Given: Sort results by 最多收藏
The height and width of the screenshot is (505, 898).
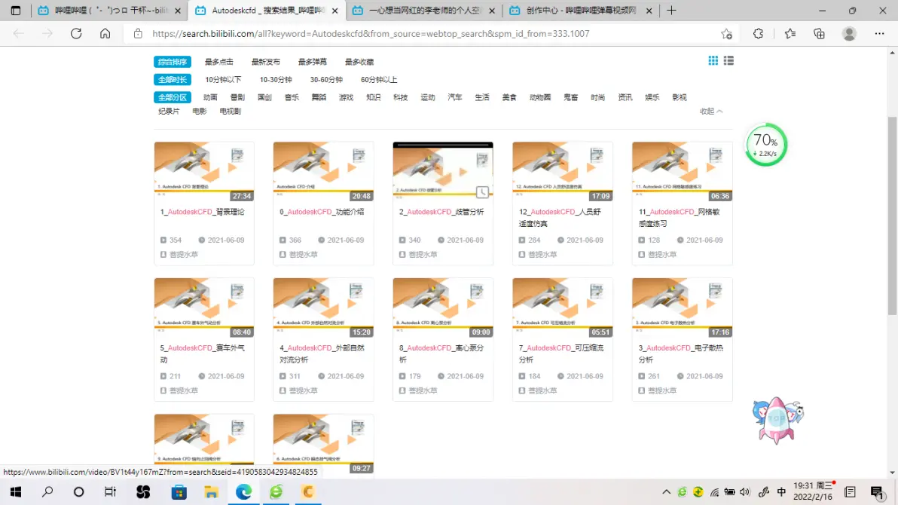Looking at the screenshot, I should coord(359,62).
